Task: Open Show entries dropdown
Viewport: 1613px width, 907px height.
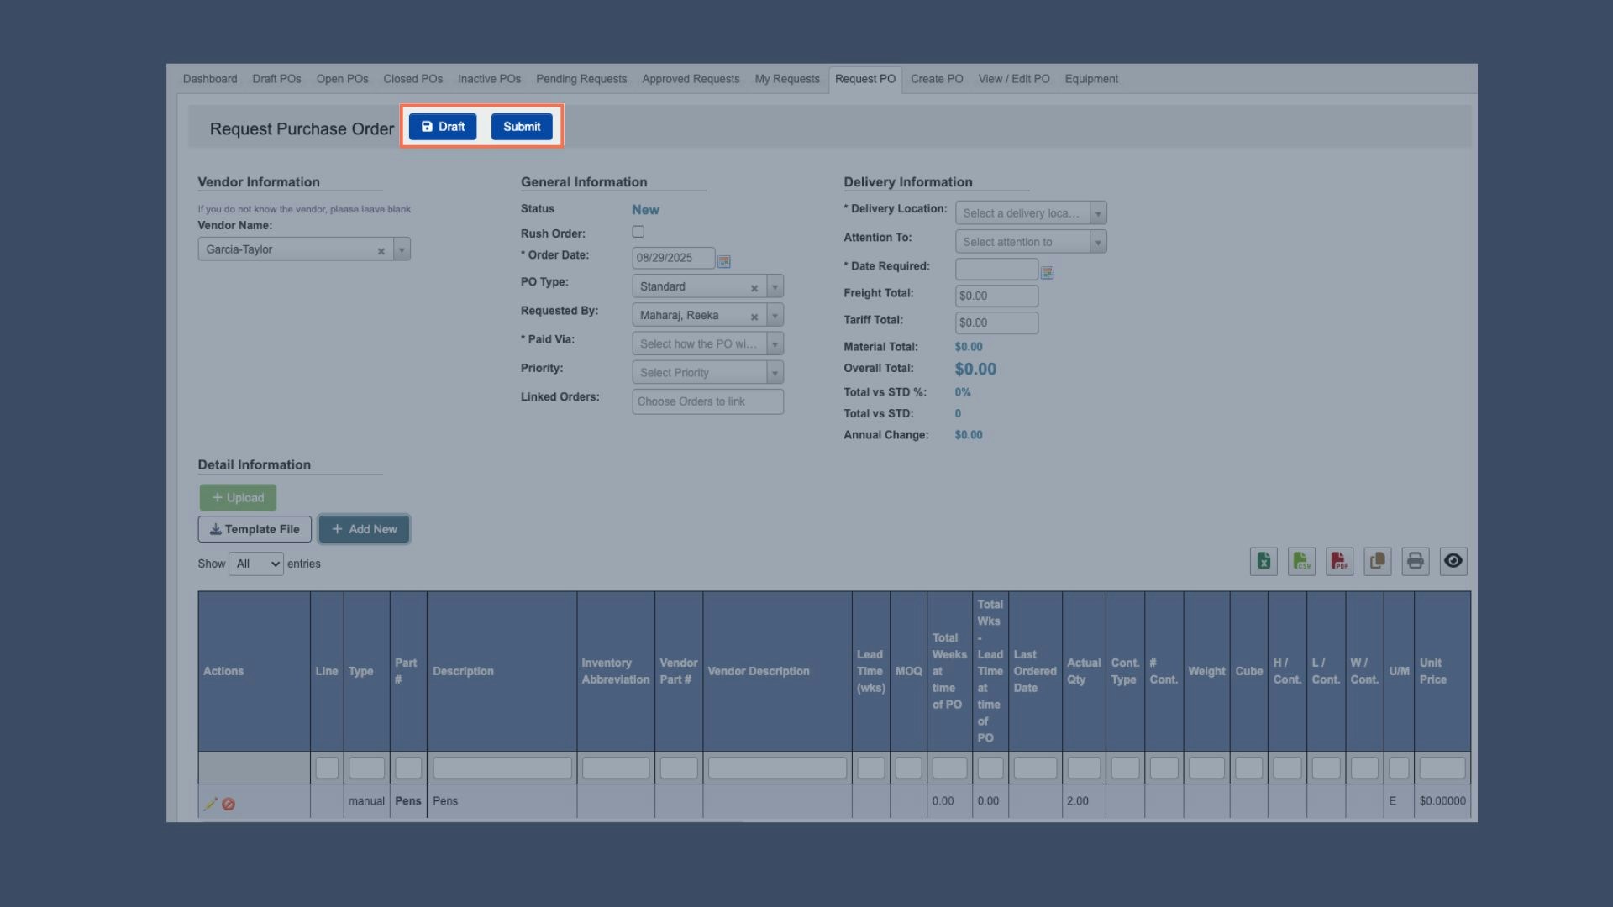Action: click(256, 564)
